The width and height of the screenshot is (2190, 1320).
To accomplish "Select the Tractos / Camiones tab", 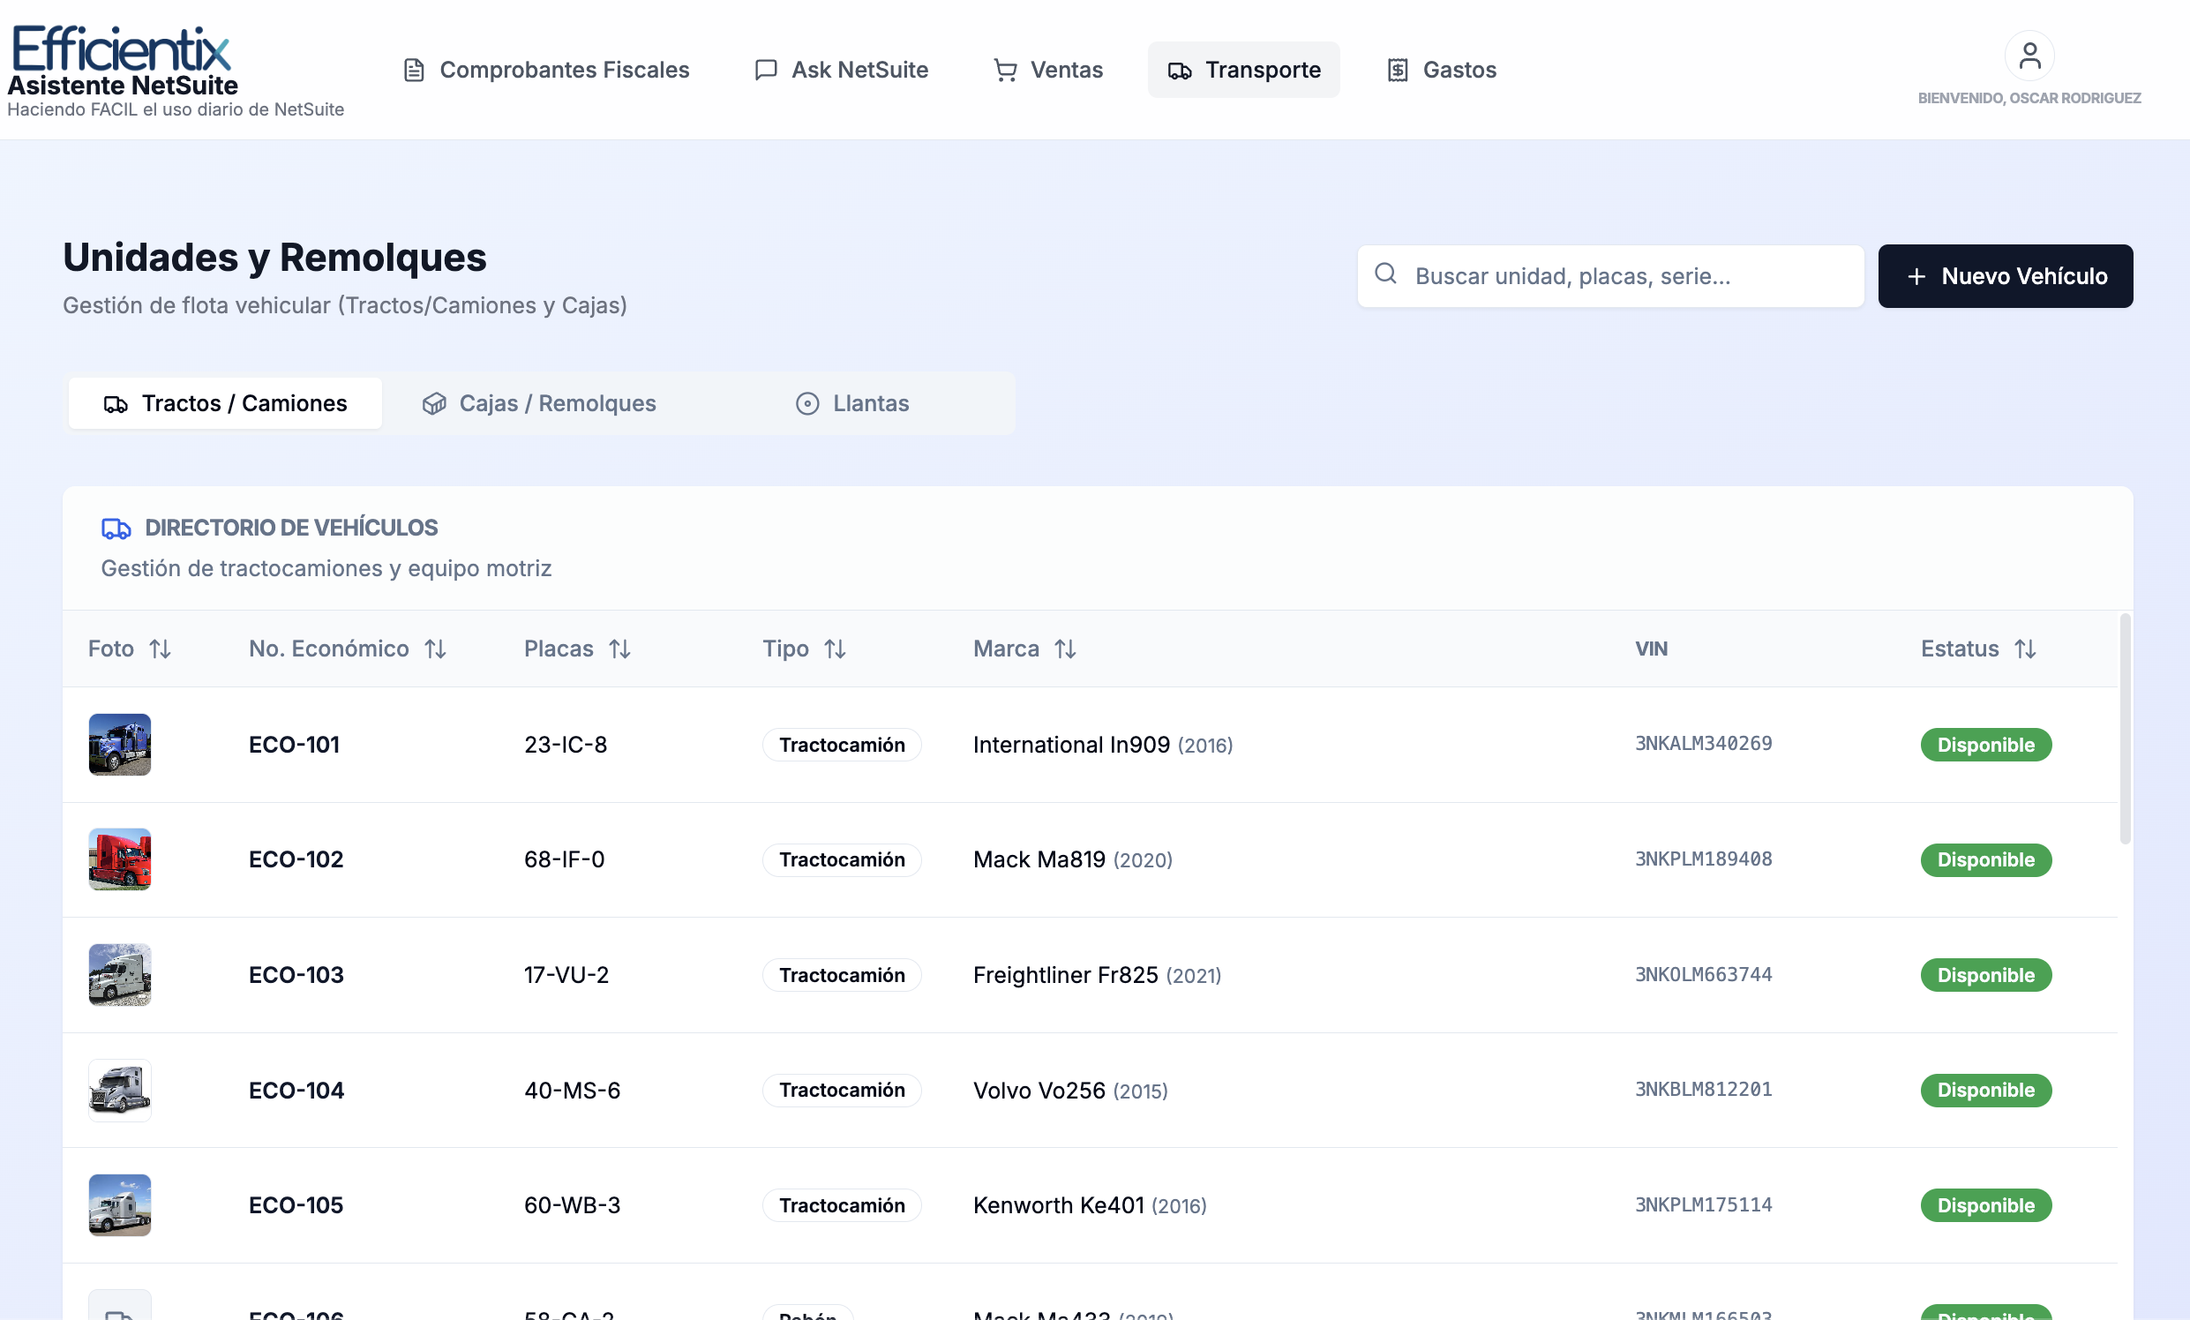I will (225, 403).
